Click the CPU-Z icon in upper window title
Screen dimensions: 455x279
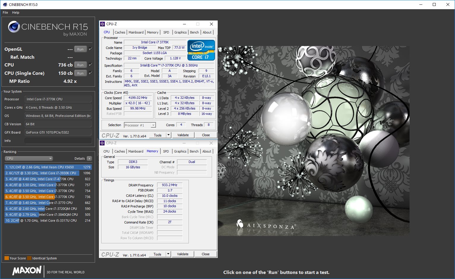[102, 24]
